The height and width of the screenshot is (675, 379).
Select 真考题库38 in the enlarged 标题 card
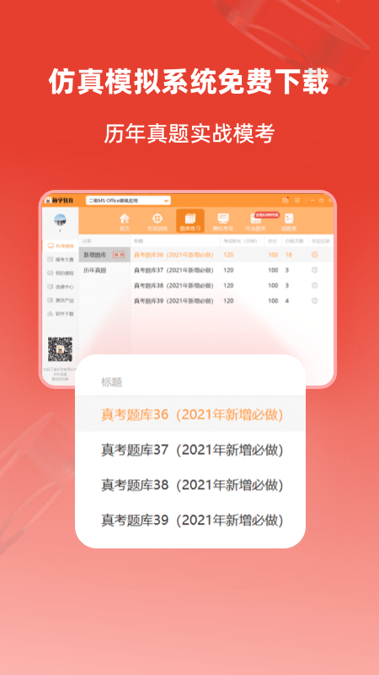(190, 485)
